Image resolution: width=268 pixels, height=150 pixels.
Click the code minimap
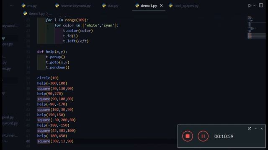tap(256, 27)
